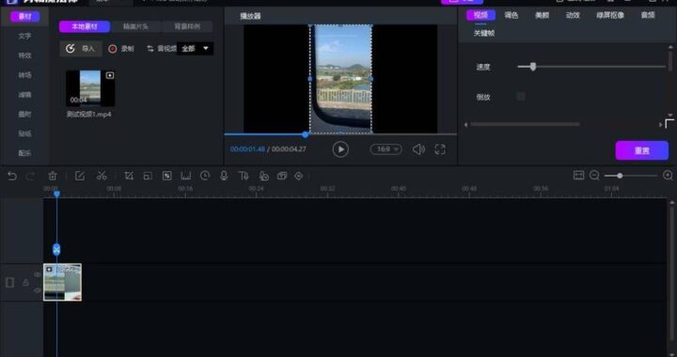Mute the player with speaker icon

[x=418, y=149]
